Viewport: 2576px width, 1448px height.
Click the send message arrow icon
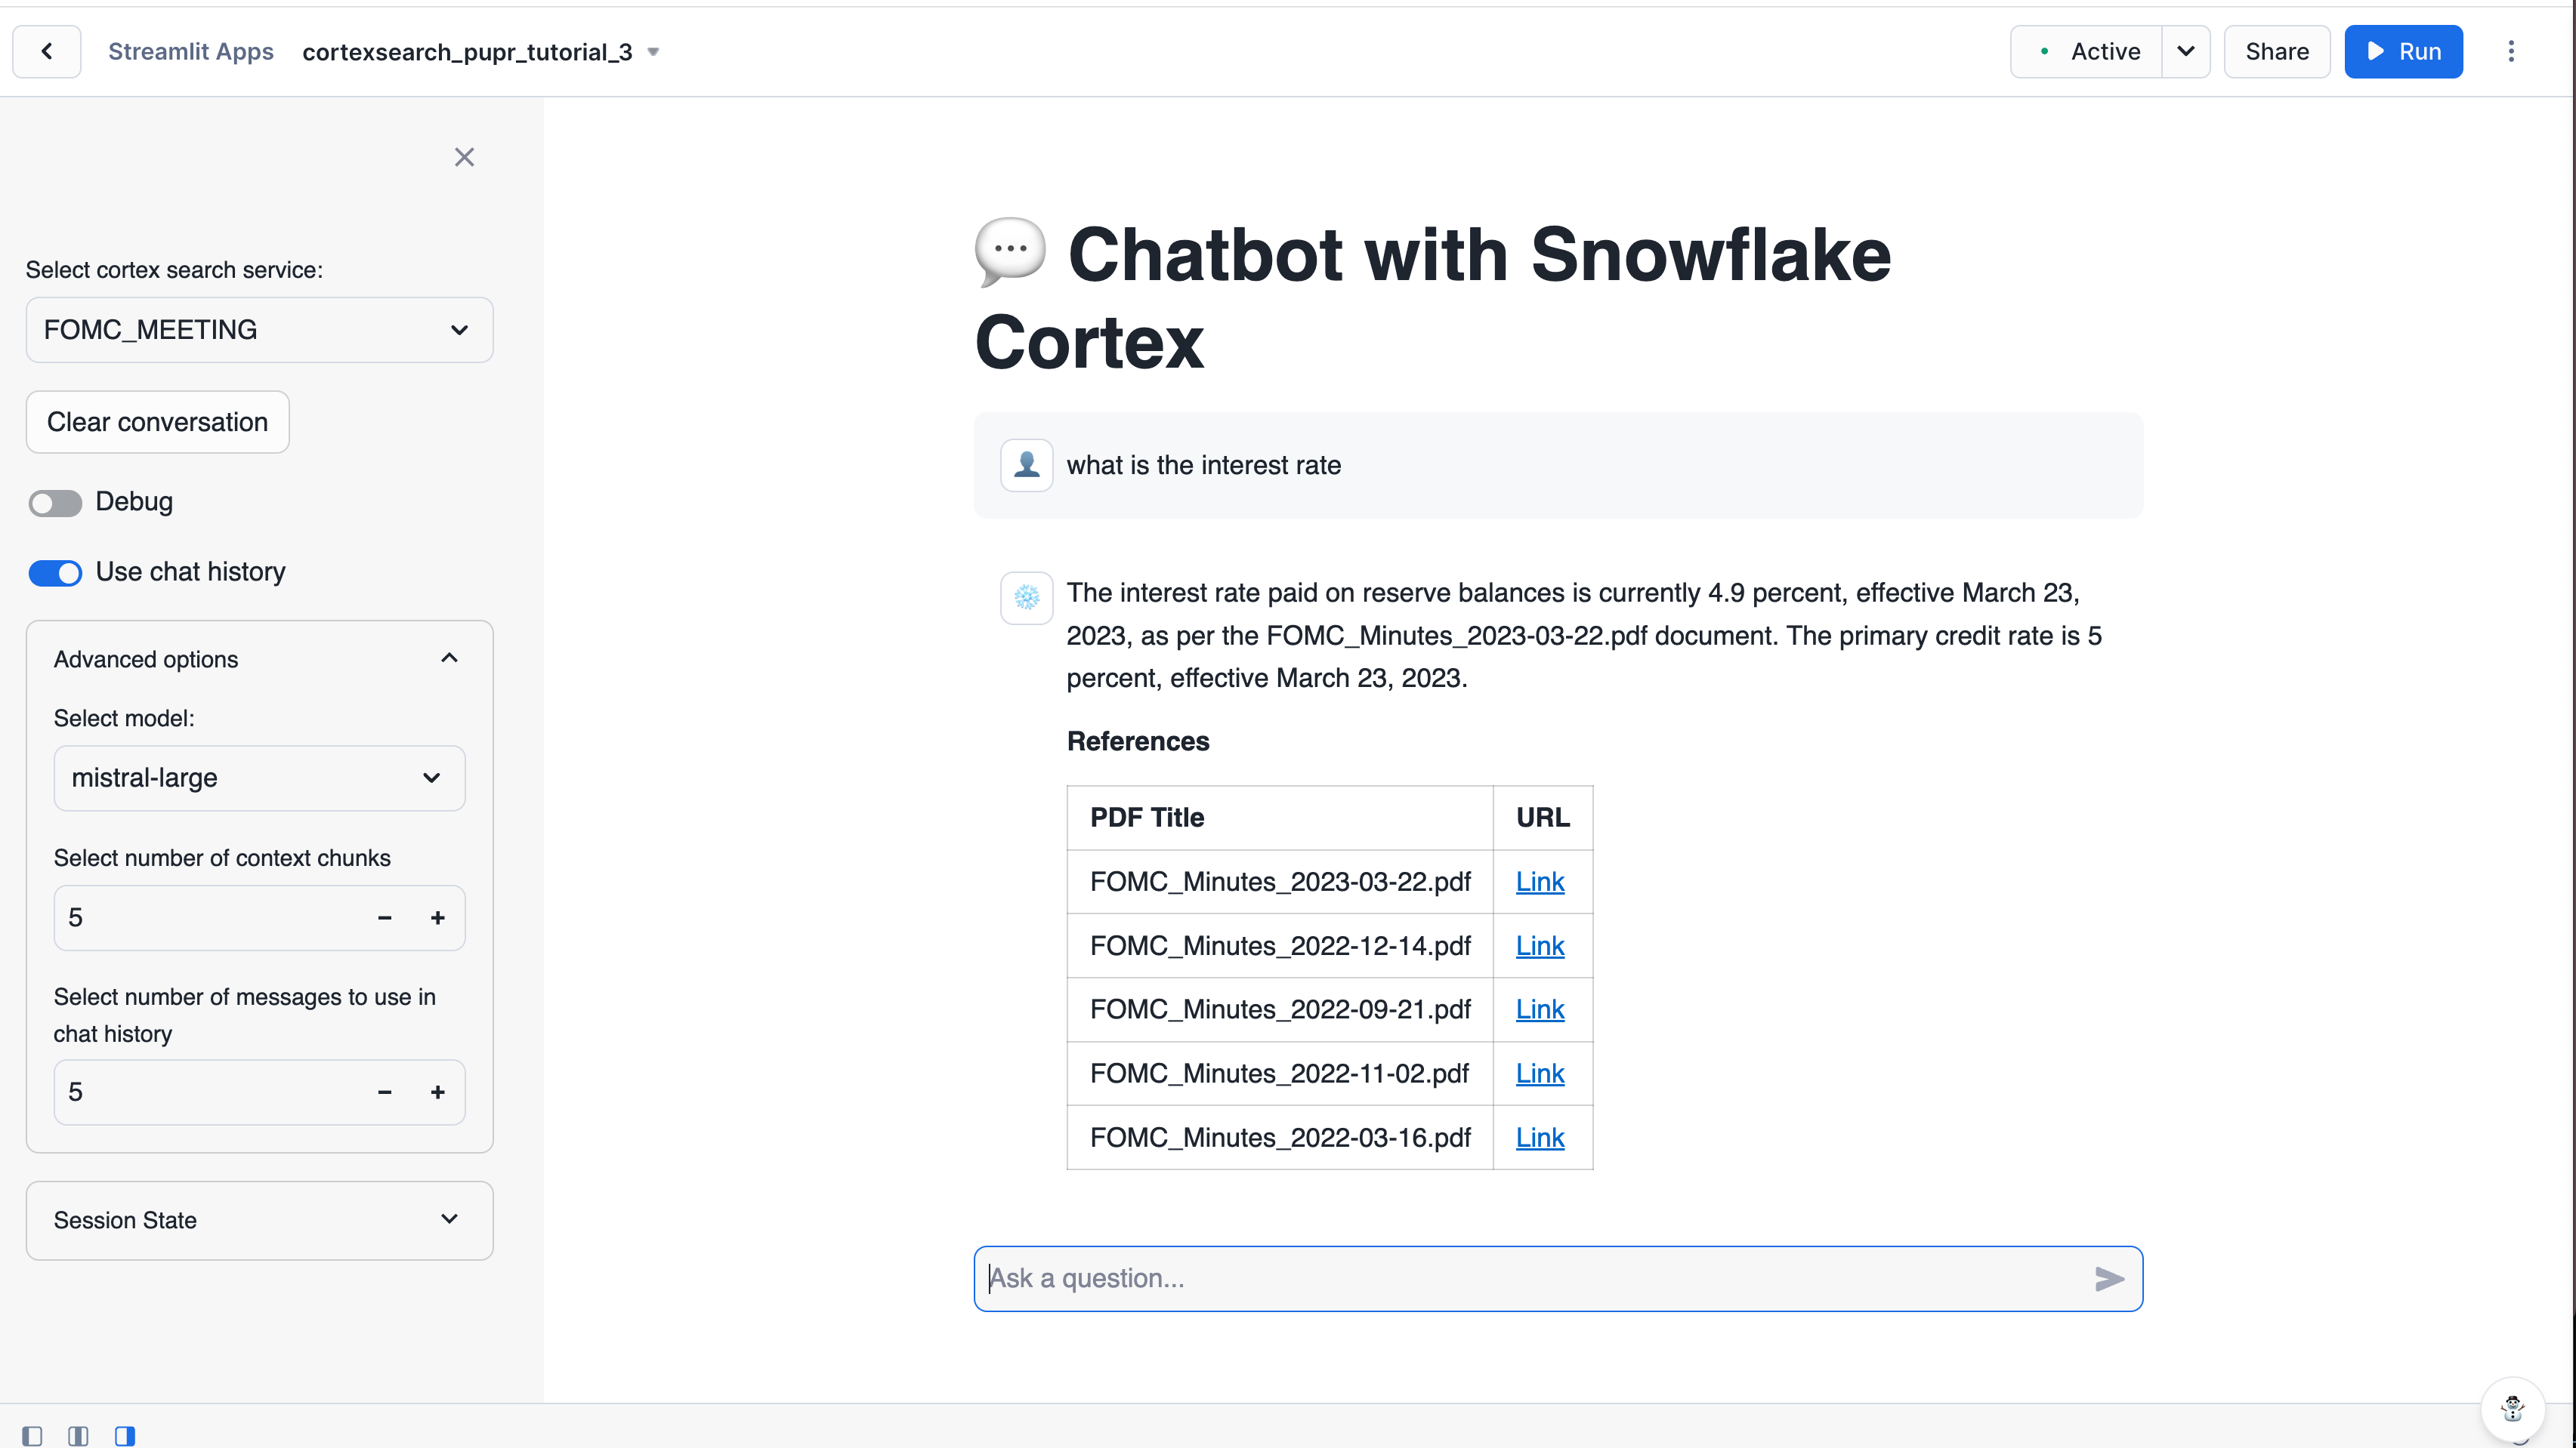point(2109,1278)
